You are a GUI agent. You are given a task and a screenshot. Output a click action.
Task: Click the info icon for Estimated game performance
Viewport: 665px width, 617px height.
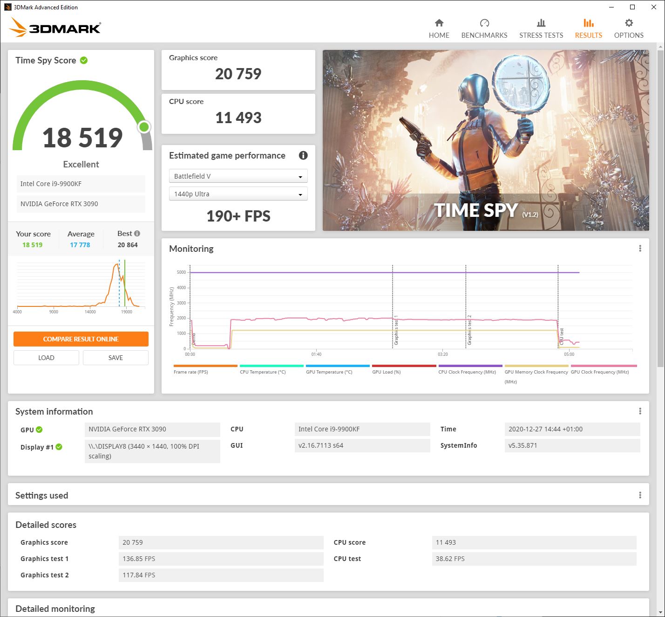point(303,155)
